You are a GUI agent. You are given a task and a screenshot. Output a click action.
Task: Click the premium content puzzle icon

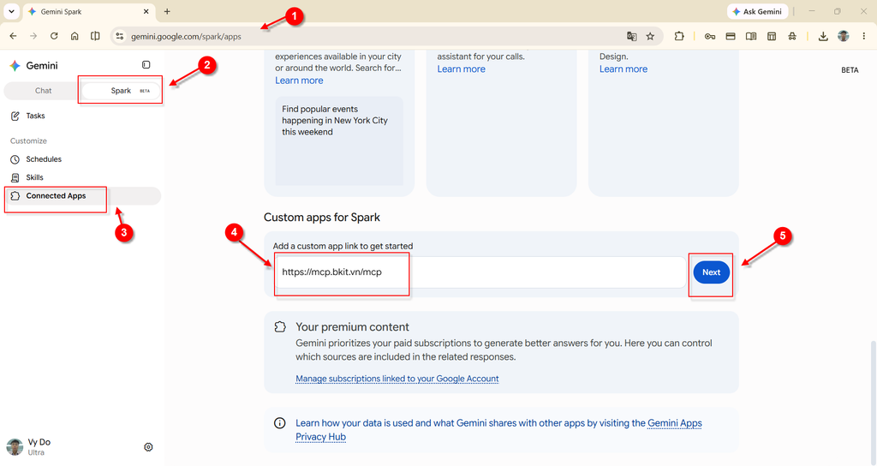[x=280, y=327]
